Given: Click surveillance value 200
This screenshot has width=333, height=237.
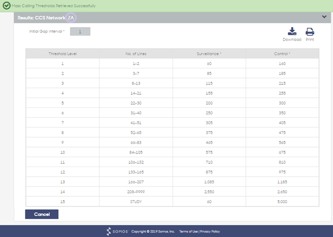Looking at the screenshot, I should [209, 103].
